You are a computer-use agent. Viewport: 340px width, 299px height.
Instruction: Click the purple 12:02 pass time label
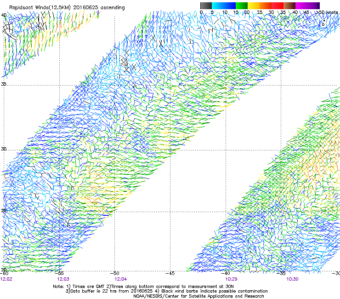coord(6,279)
